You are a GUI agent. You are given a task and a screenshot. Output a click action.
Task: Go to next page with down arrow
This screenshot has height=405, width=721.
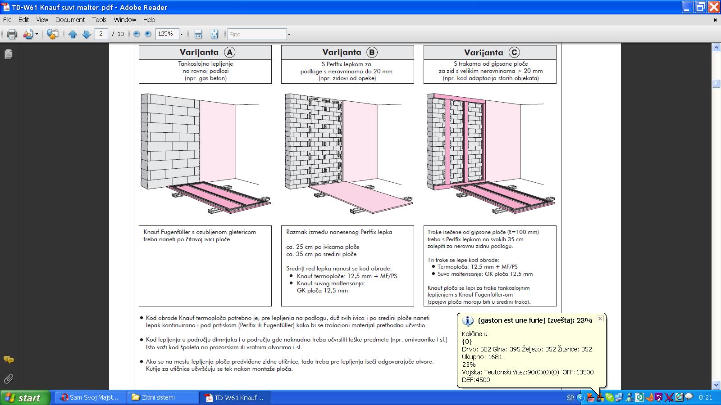87,34
